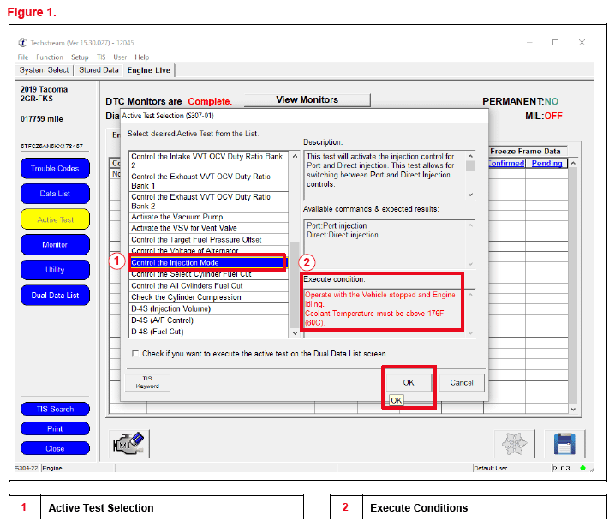Click the blue Close button in sidebar
Image resolution: width=615 pixels, height=527 pixels.
[x=55, y=448]
